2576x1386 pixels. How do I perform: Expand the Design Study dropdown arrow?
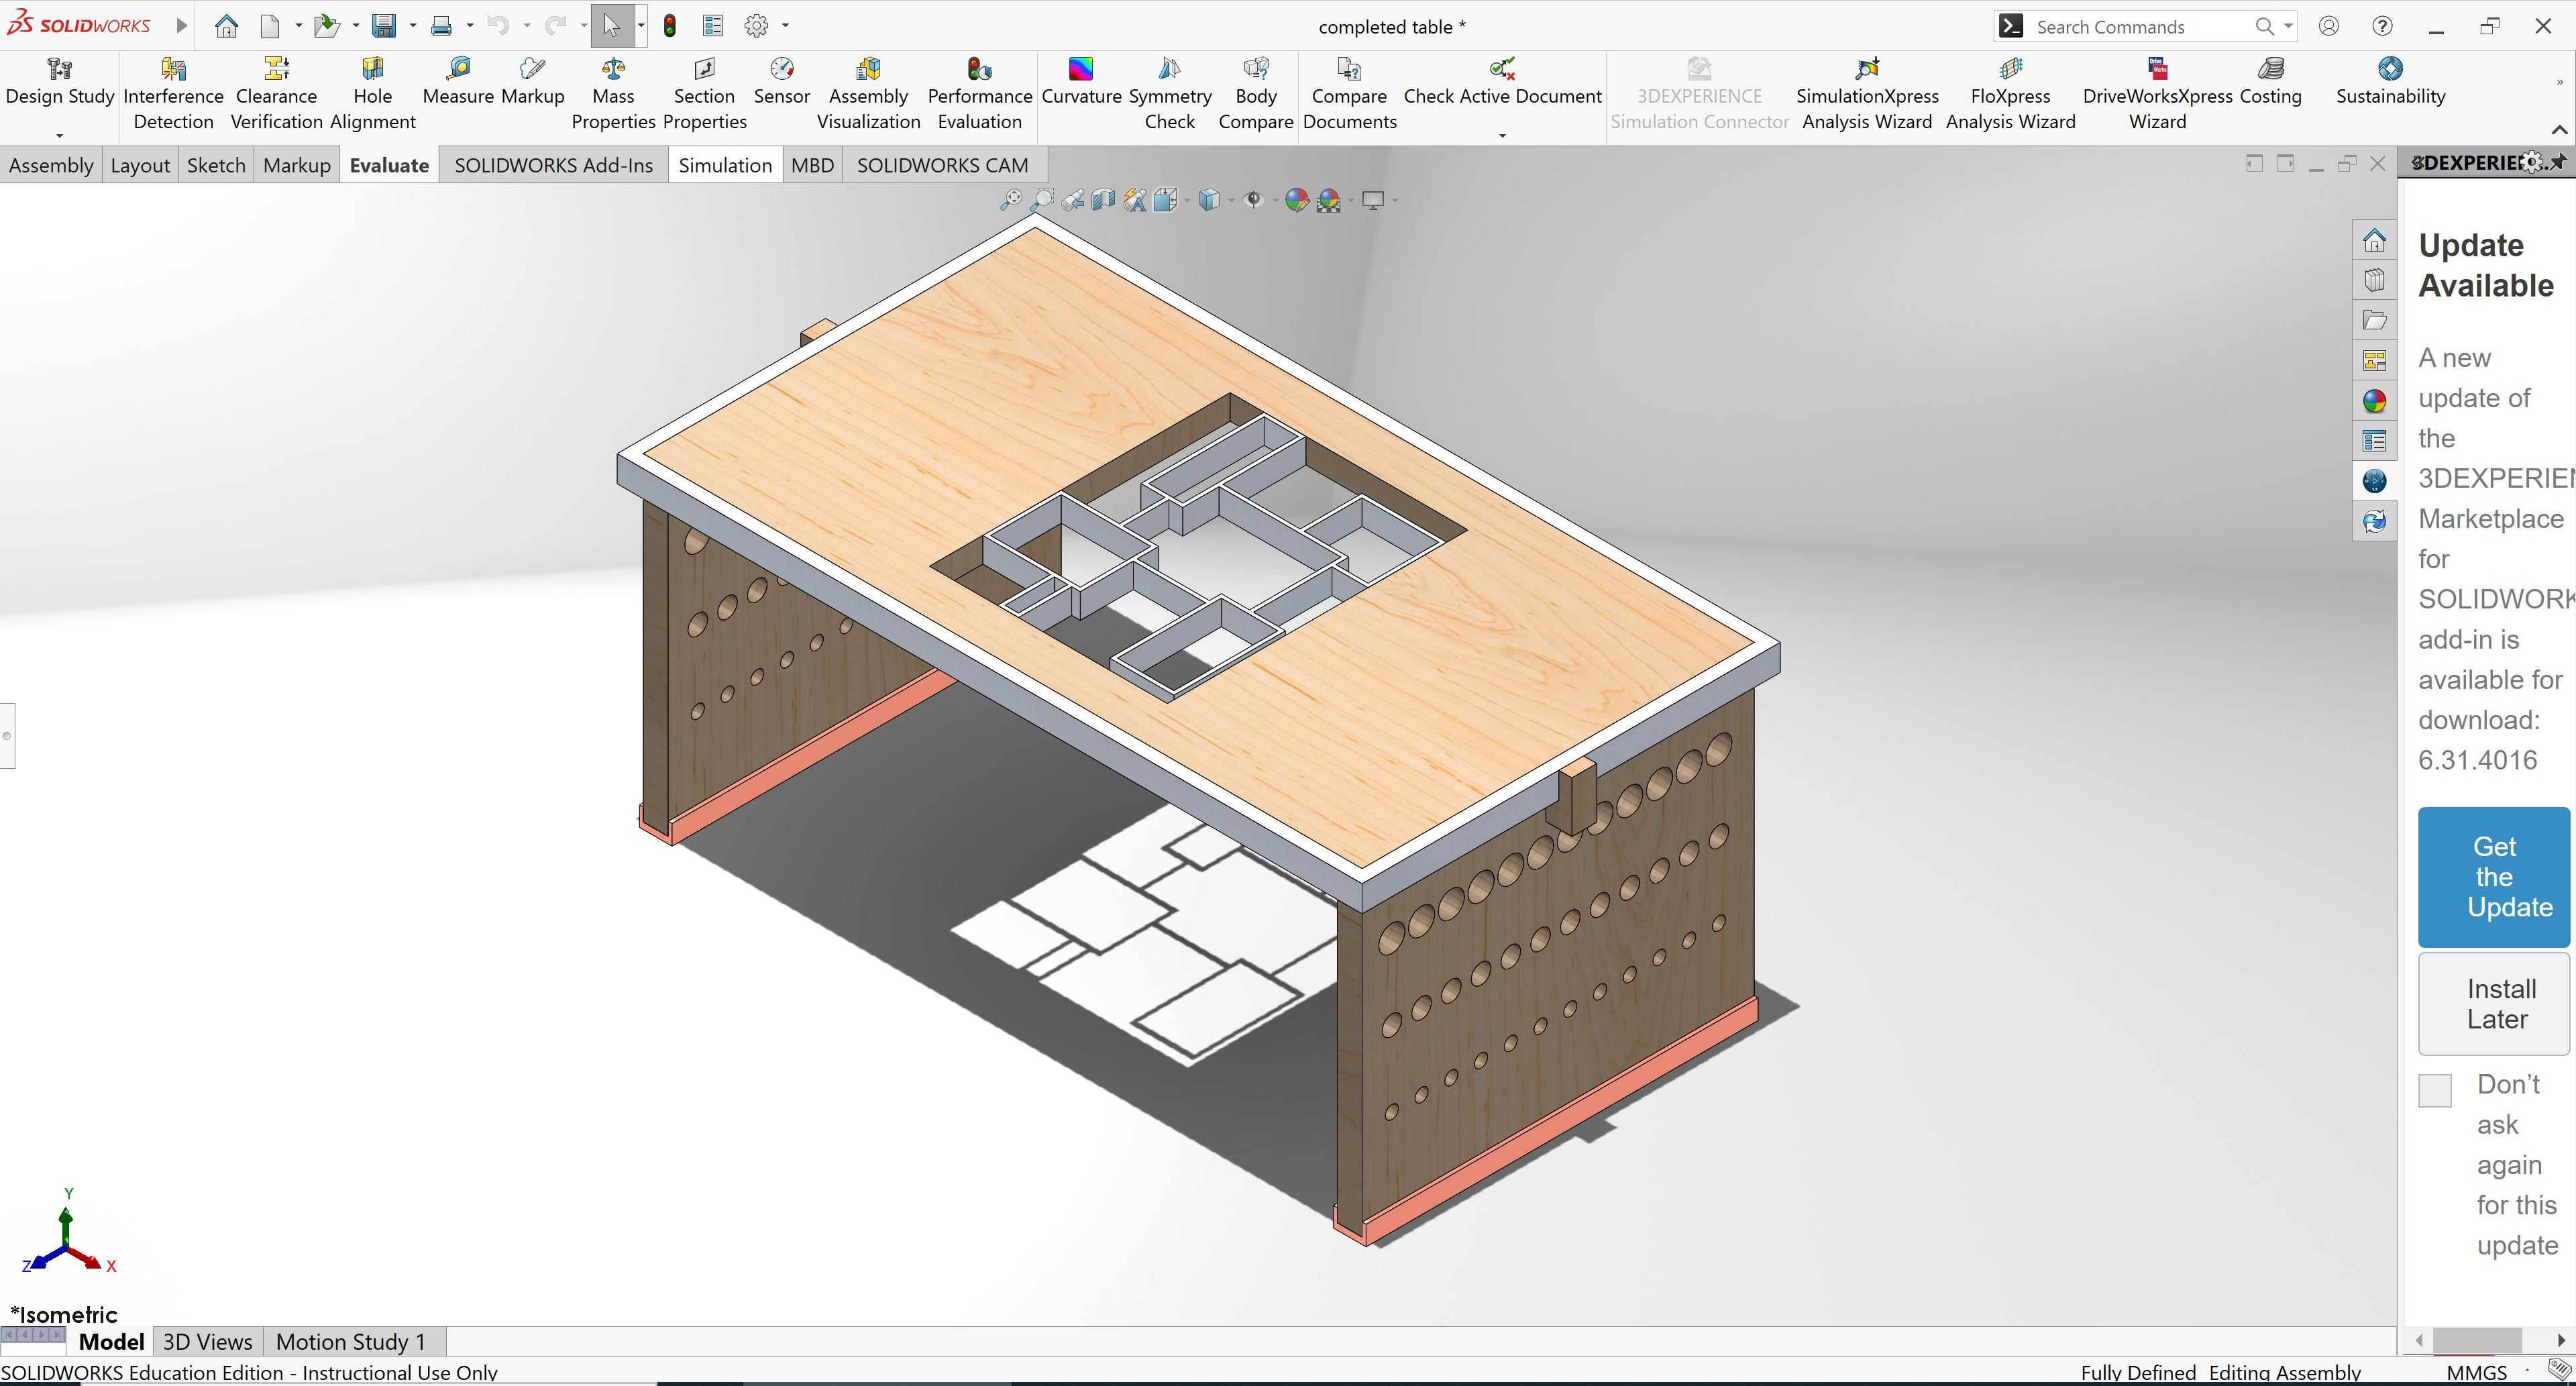click(x=59, y=135)
